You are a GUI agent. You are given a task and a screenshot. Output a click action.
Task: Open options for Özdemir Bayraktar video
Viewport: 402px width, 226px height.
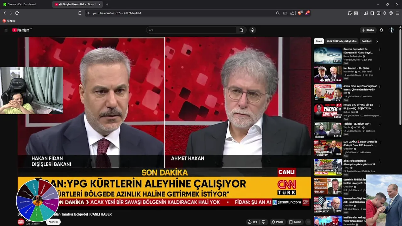[380, 50]
